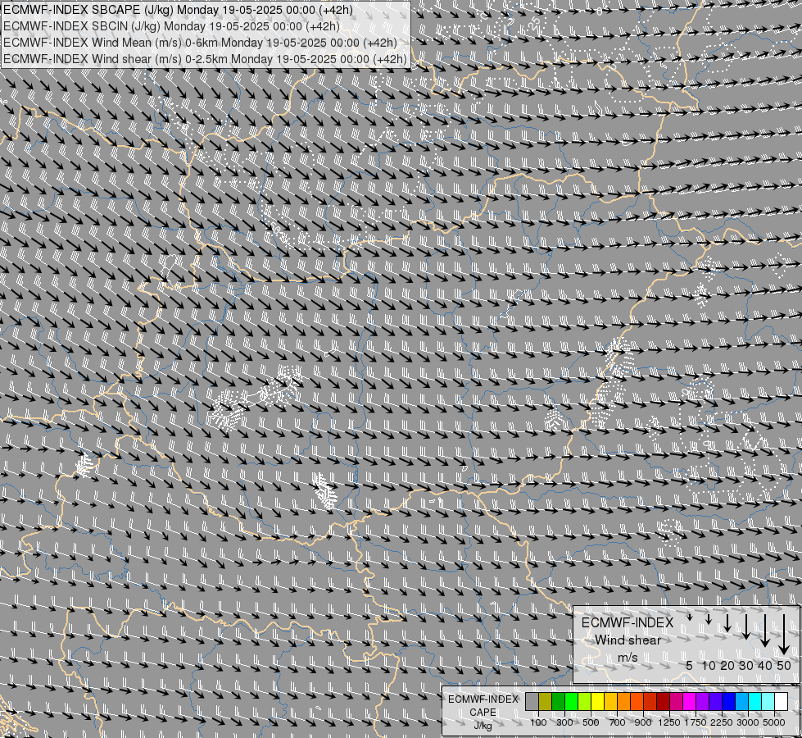Select the dark green CAPE color swatch

[x=559, y=702]
